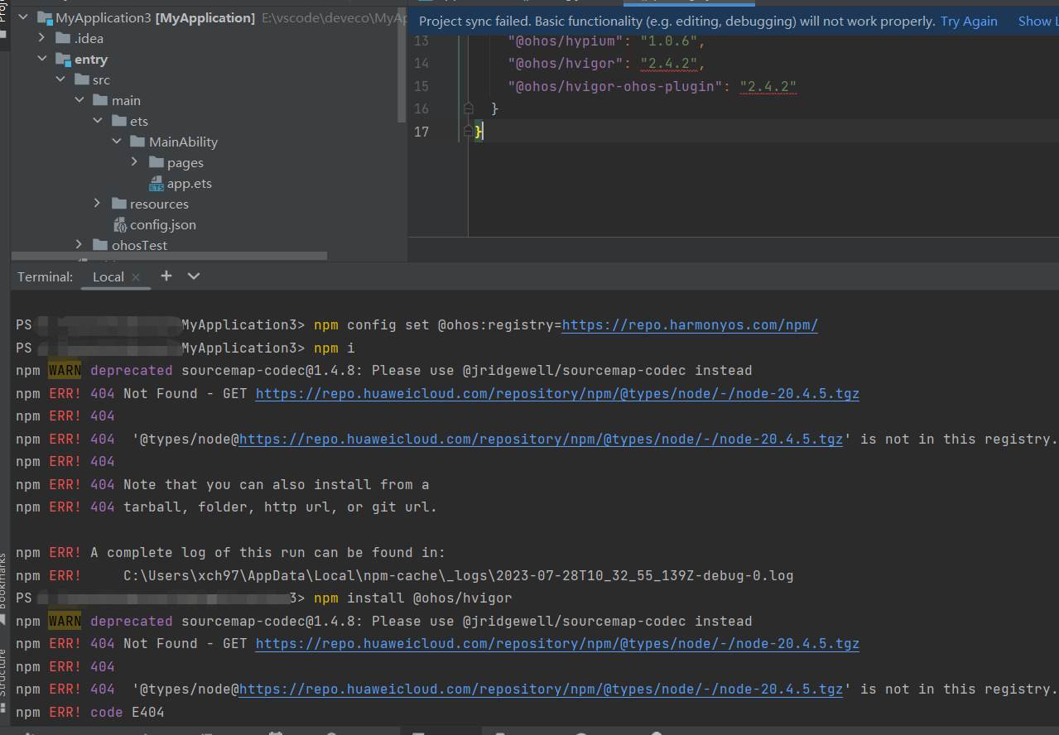Open a new terminal session with plus icon
This screenshot has width=1059, height=735.
point(166,276)
